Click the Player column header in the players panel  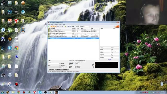(106, 28)
